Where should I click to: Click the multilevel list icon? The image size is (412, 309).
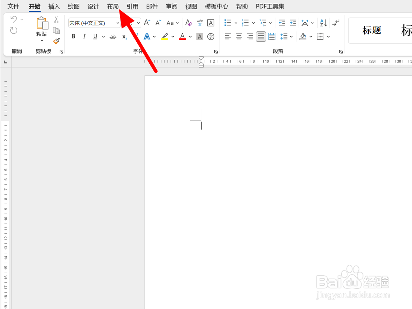point(263,23)
